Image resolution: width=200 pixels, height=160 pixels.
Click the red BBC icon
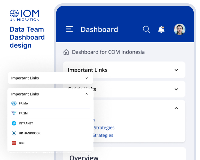[14, 143]
